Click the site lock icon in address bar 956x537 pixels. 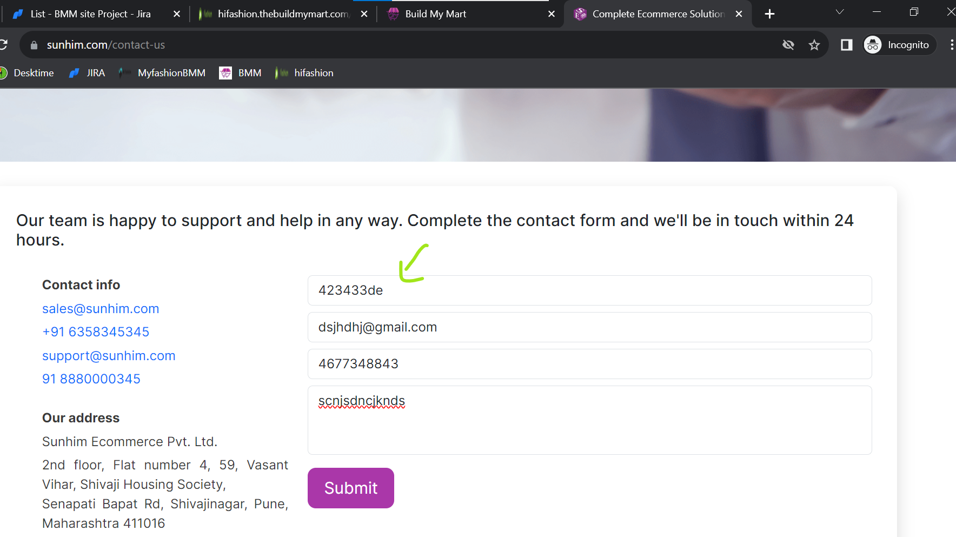pyautogui.click(x=34, y=45)
